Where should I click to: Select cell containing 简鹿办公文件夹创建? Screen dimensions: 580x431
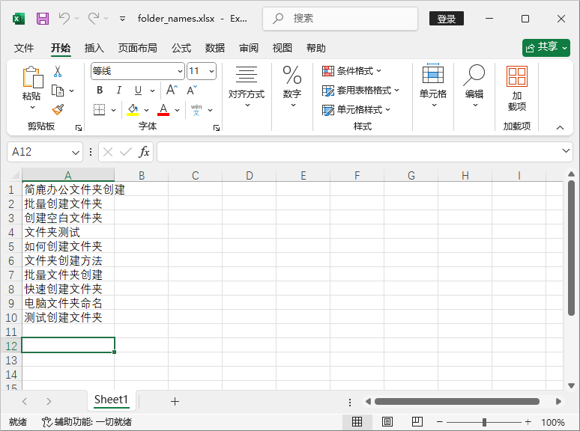coord(68,189)
